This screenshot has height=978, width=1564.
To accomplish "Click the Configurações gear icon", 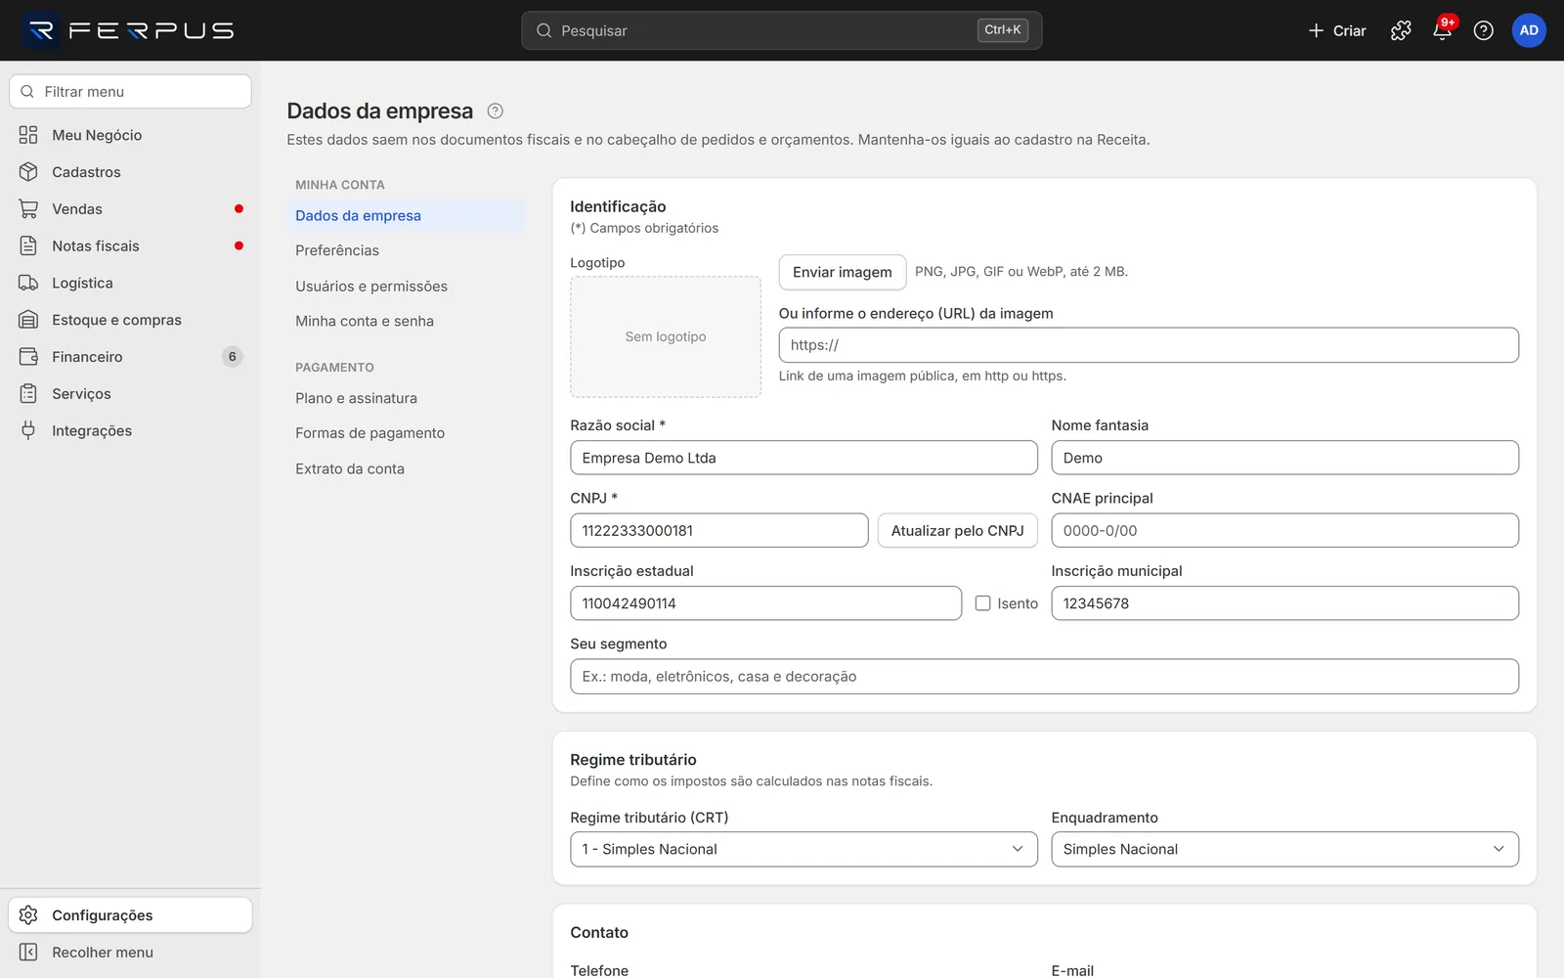I will (28, 915).
